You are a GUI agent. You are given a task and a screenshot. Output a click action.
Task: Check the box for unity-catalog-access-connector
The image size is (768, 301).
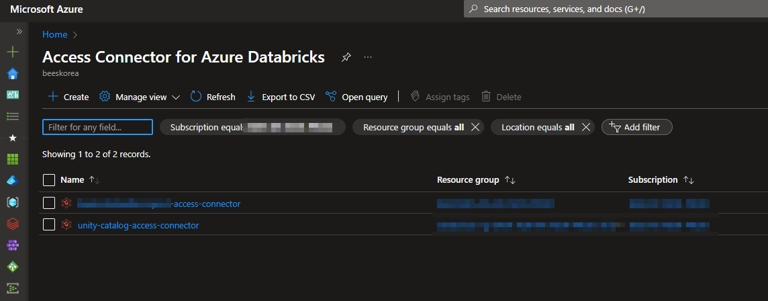tap(49, 224)
